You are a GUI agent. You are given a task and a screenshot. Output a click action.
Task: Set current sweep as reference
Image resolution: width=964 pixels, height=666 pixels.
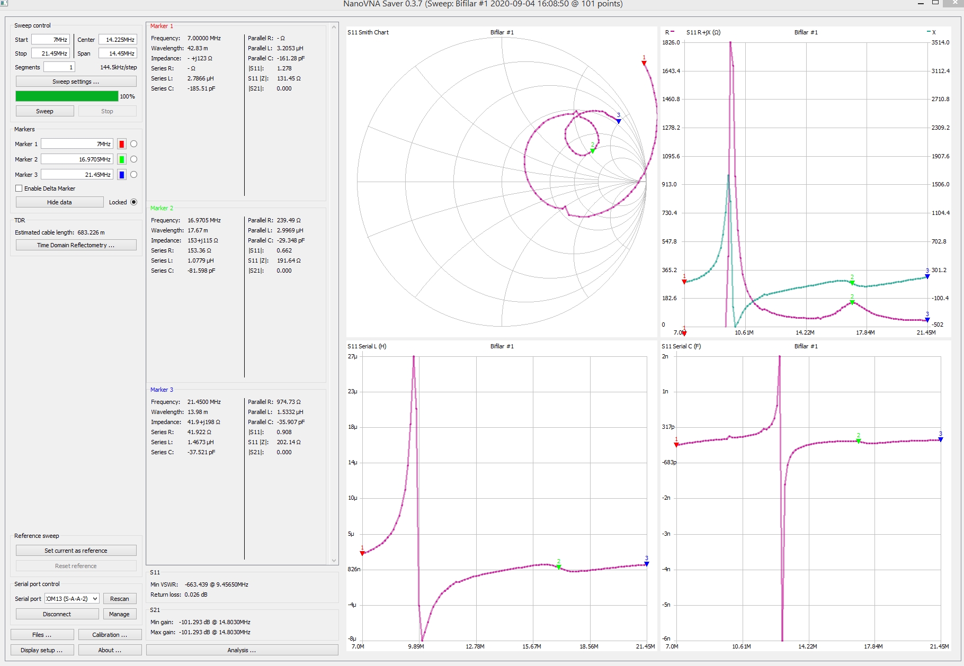(x=76, y=551)
